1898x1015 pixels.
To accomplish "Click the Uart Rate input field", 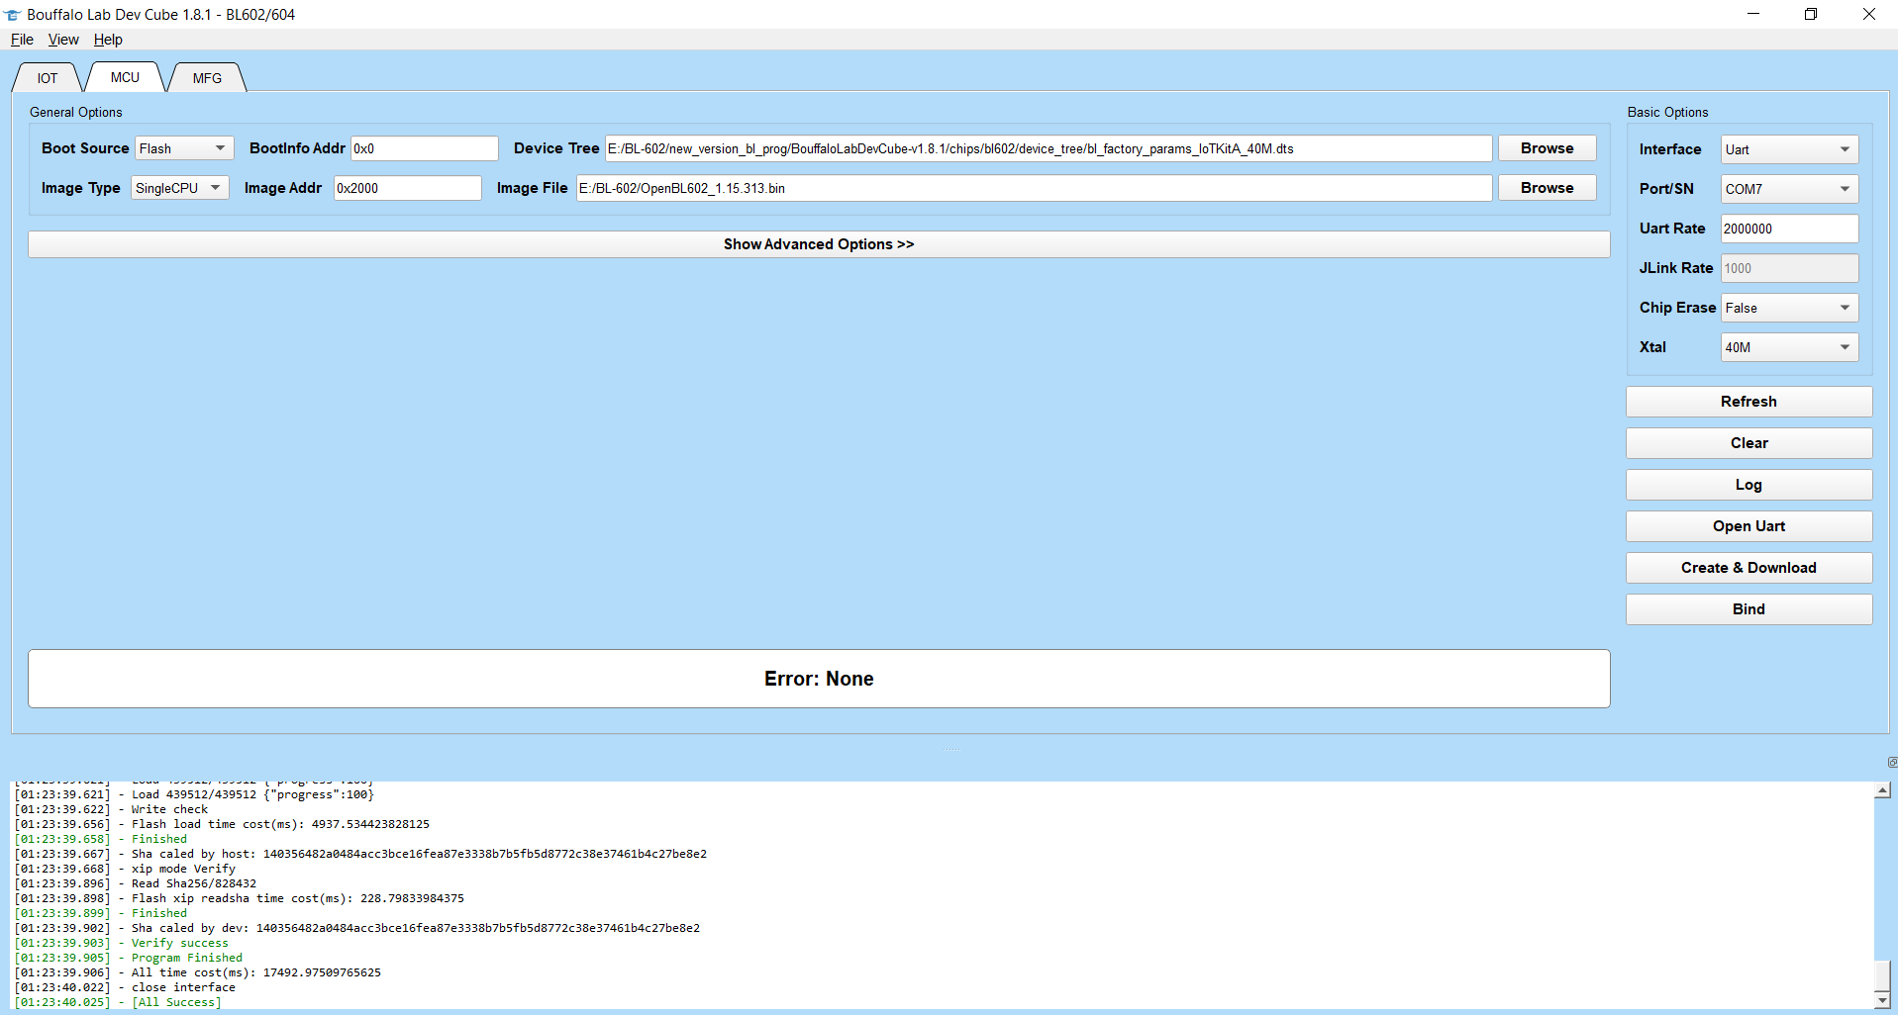I will pos(1789,229).
